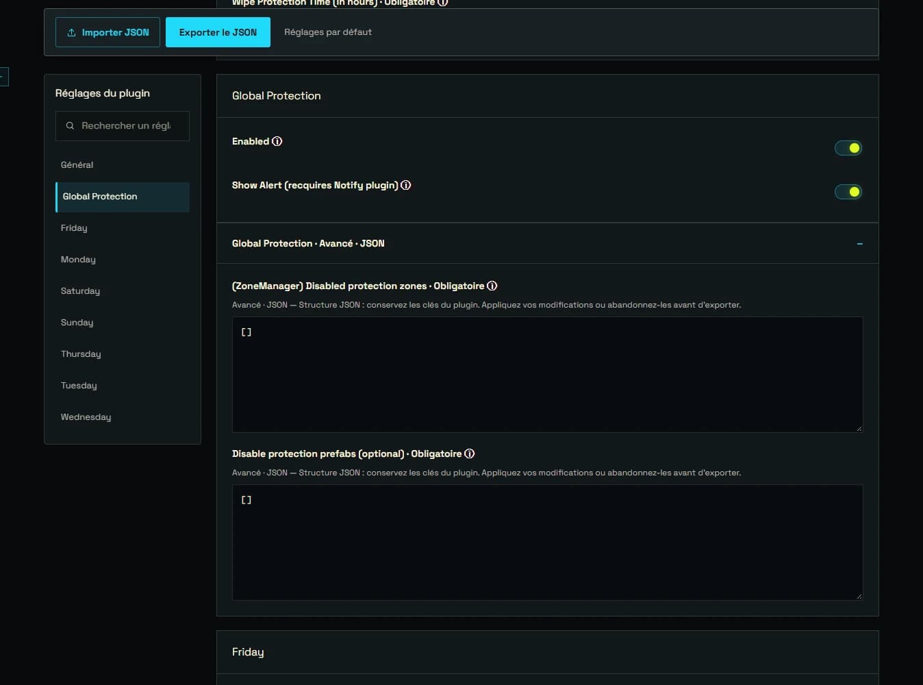Click into the Disable protection prefabs JSON editor

click(x=547, y=543)
